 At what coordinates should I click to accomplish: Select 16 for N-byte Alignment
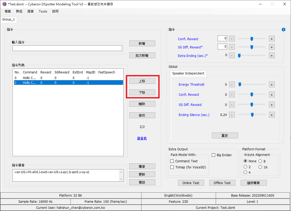(x=260, y=167)
